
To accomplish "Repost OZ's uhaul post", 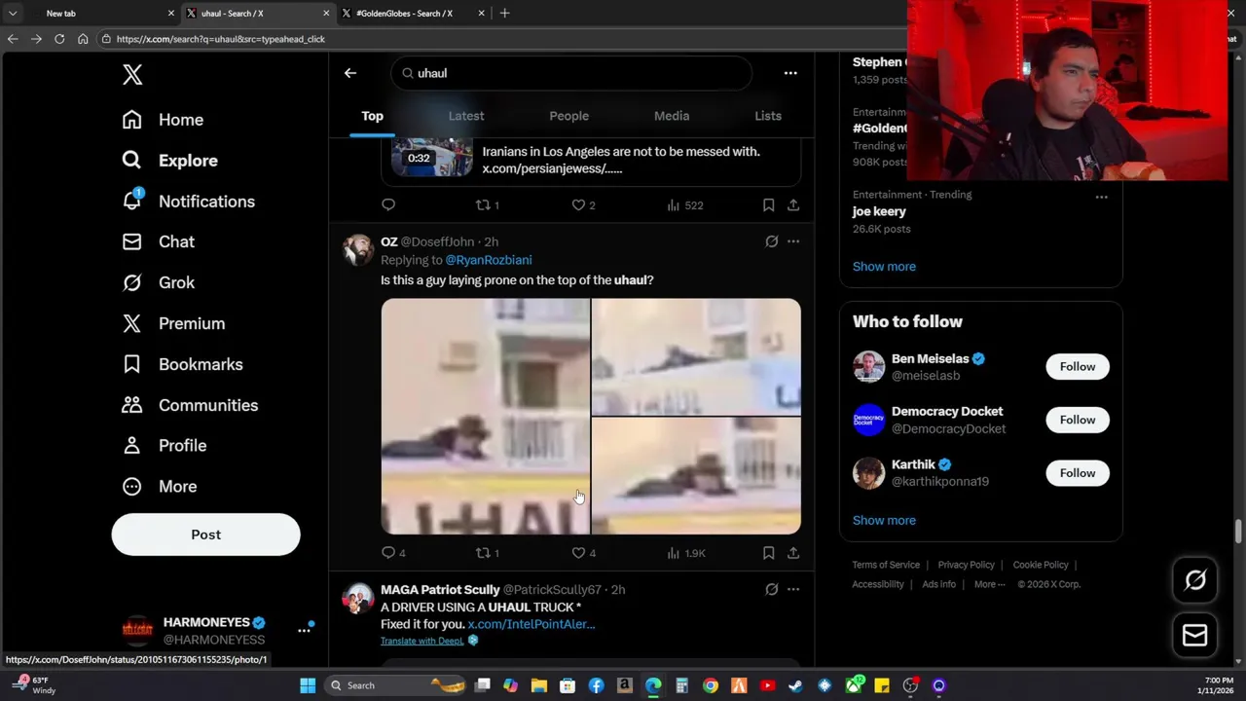I will coord(487,553).
